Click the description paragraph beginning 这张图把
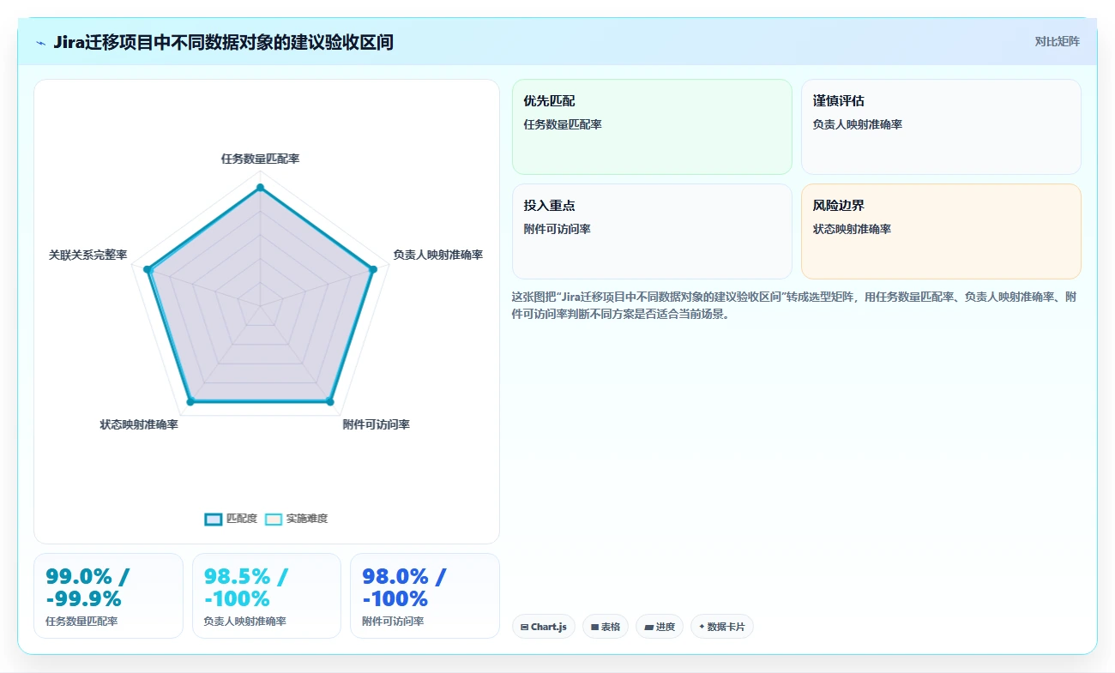Screen dimensions: 1115x673 tap(794, 305)
